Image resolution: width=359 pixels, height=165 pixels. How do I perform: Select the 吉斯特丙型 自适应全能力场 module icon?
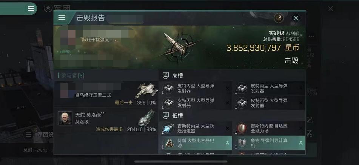[x=242, y=128]
